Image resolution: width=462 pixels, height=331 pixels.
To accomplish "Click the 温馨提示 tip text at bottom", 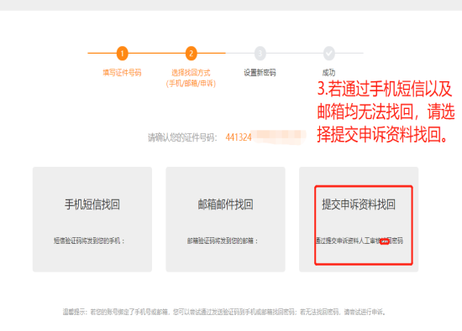I will tap(224, 312).
